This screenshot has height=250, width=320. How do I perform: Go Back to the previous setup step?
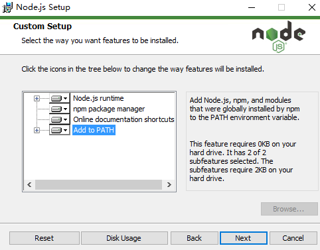pos(195,238)
